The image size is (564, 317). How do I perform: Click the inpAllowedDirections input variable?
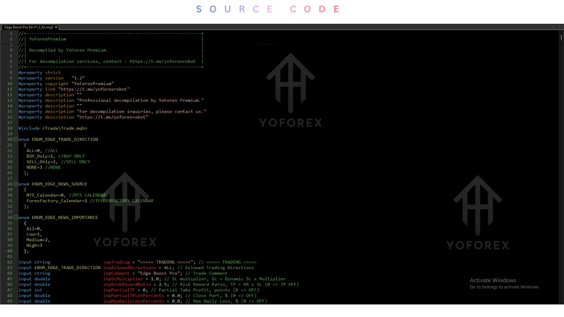[x=130, y=268]
